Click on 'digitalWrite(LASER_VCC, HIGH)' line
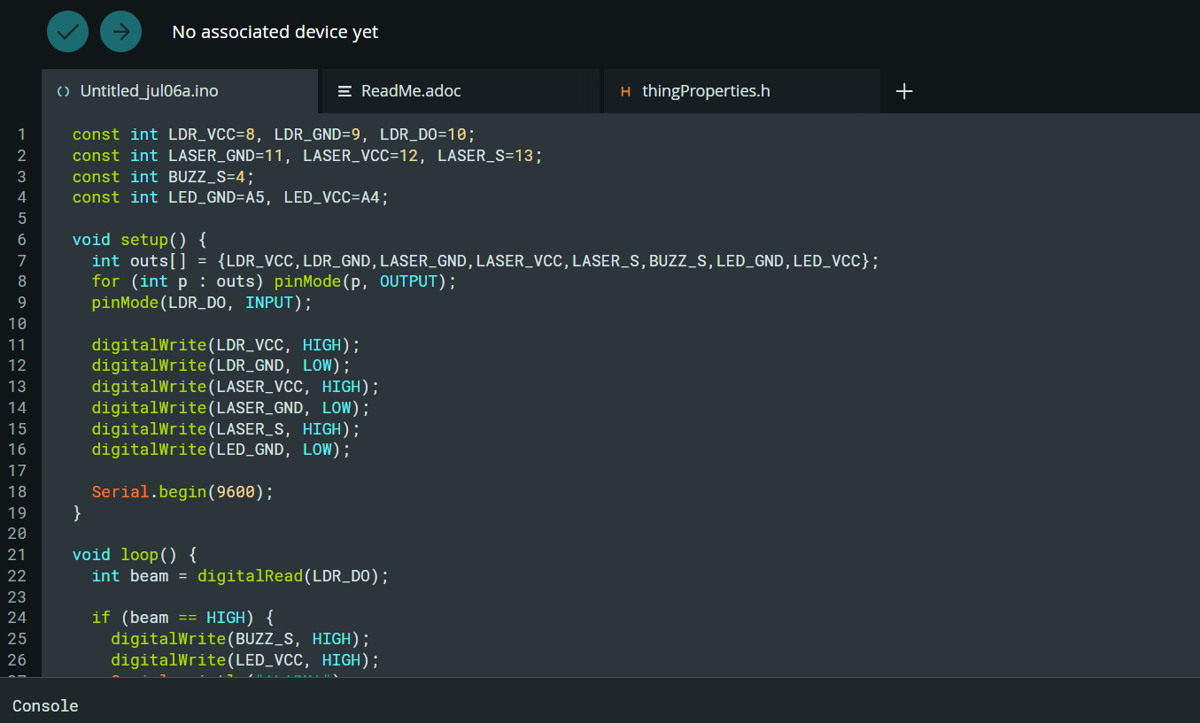 click(x=236, y=387)
